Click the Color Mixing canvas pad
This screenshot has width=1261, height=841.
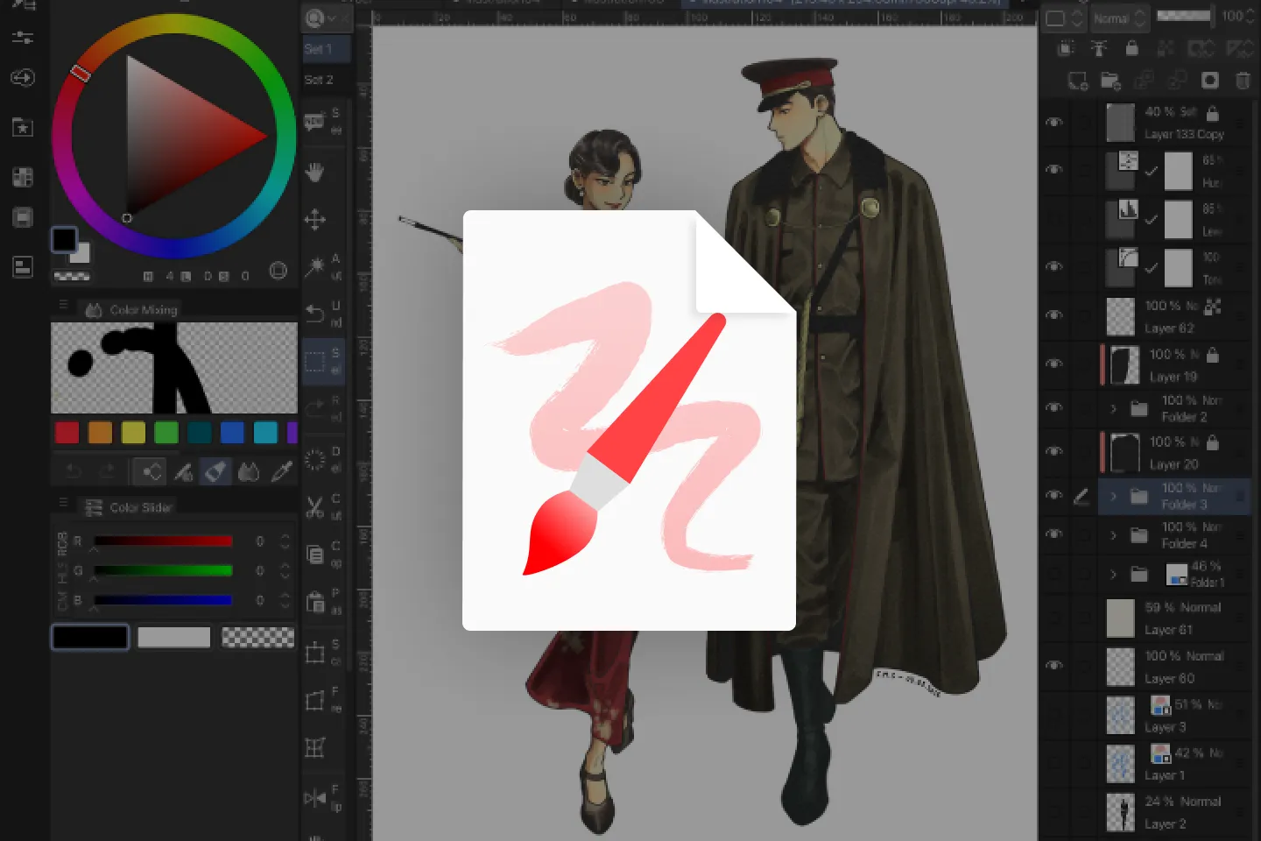tap(174, 367)
